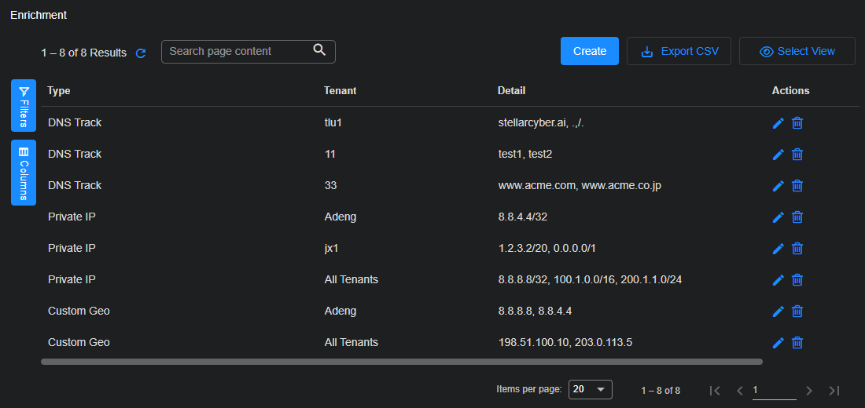Expand the Filters side panel
The width and height of the screenshot is (865, 408).
click(24, 105)
